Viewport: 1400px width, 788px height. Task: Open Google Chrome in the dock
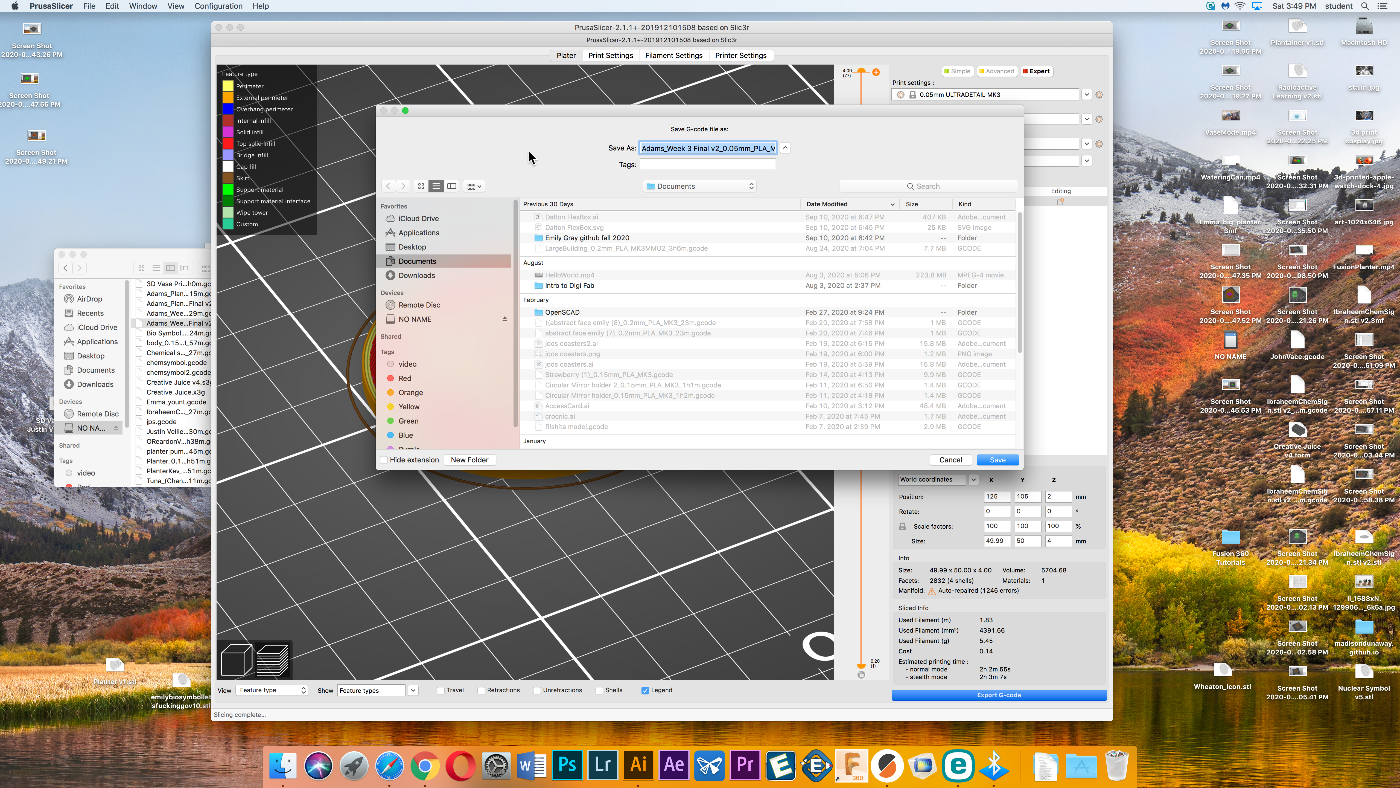(x=425, y=766)
